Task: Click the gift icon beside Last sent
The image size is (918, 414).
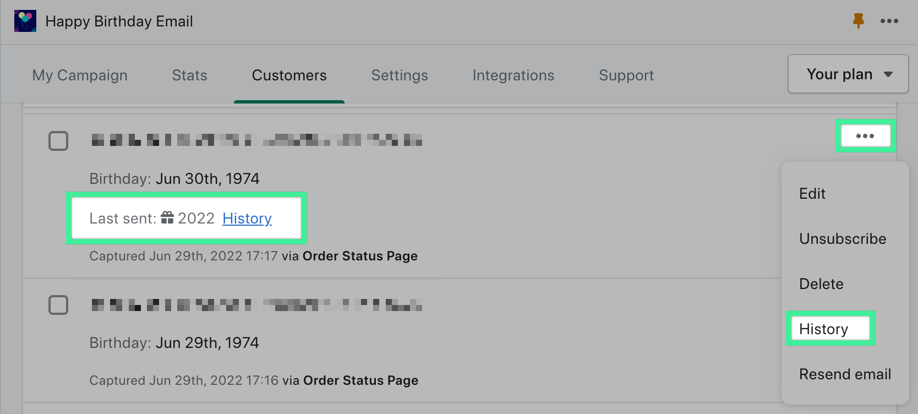Action: pyautogui.click(x=167, y=218)
